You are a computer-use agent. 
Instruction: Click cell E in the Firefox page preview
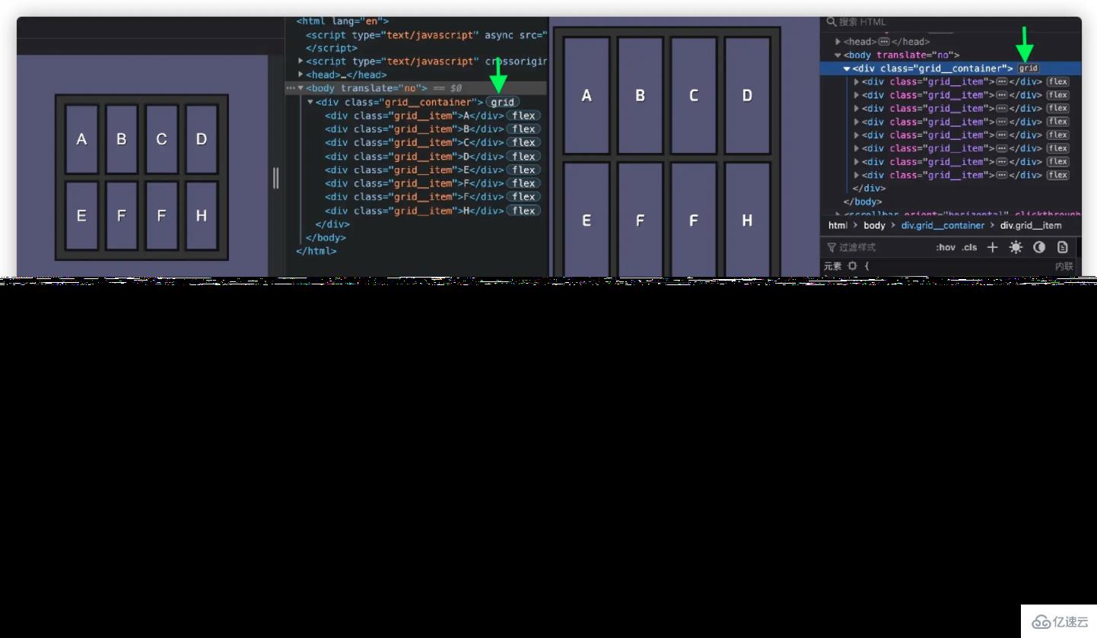click(587, 220)
